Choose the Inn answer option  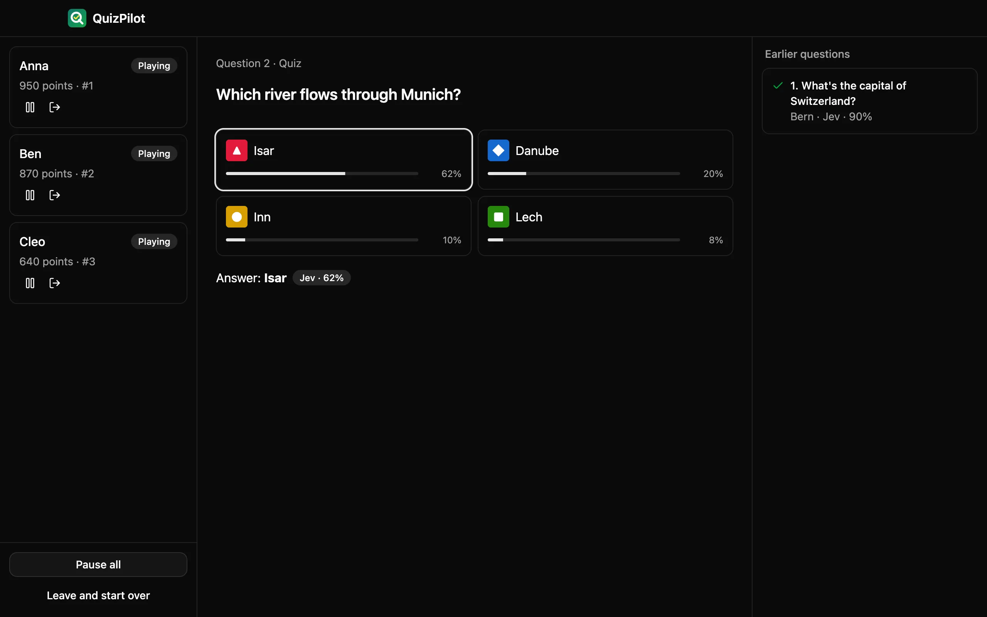click(344, 226)
